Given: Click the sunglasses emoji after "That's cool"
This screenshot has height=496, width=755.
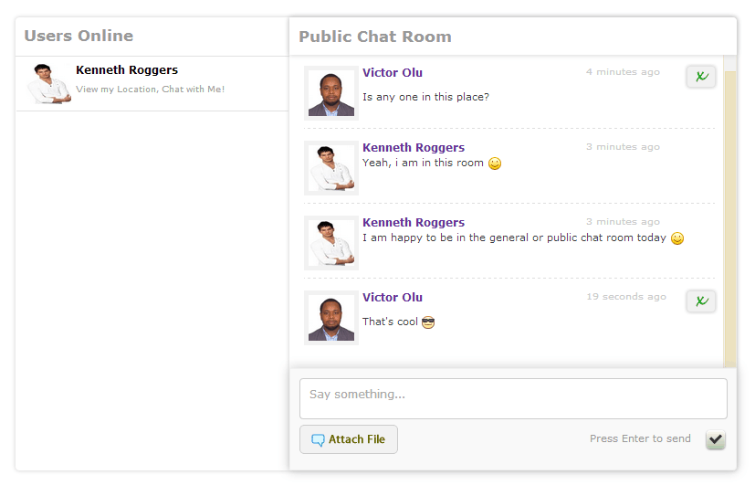Looking at the screenshot, I should coord(428,322).
